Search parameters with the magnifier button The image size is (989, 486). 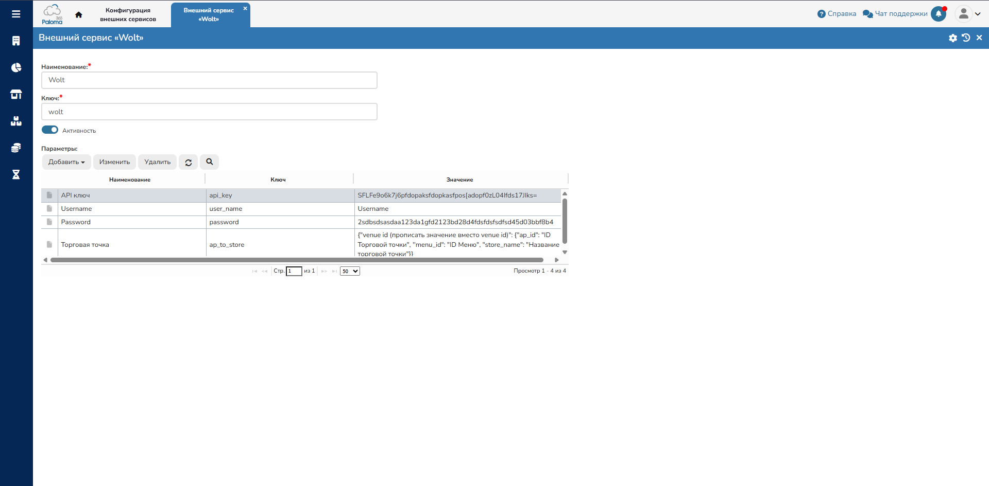[x=209, y=162]
